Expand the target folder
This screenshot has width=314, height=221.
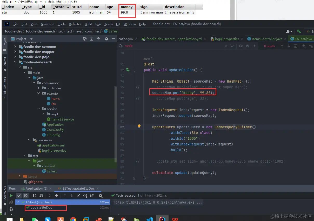click(x=20, y=176)
